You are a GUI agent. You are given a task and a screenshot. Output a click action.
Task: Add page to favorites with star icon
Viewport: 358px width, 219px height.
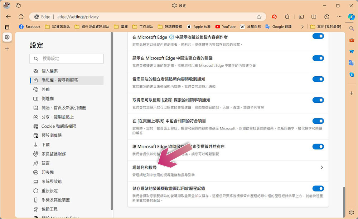[x=259, y=17]
